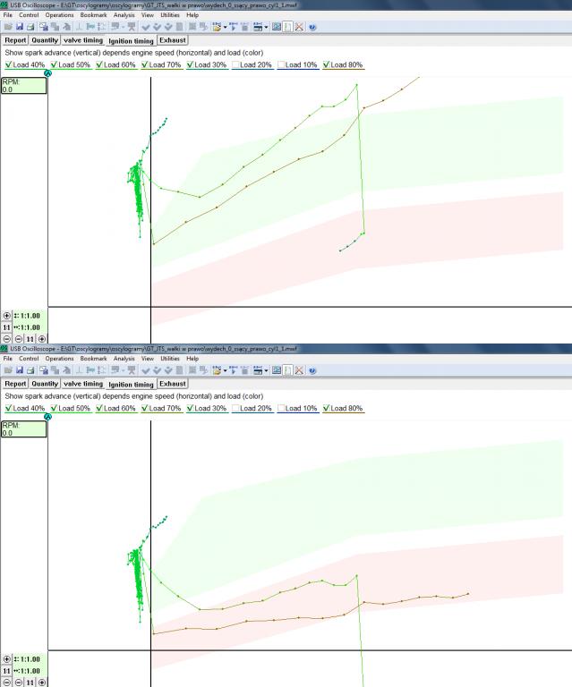Click vertical zoom out minus icon, upper window
This screenshot has width=572, height=687.
pos(6,339)
